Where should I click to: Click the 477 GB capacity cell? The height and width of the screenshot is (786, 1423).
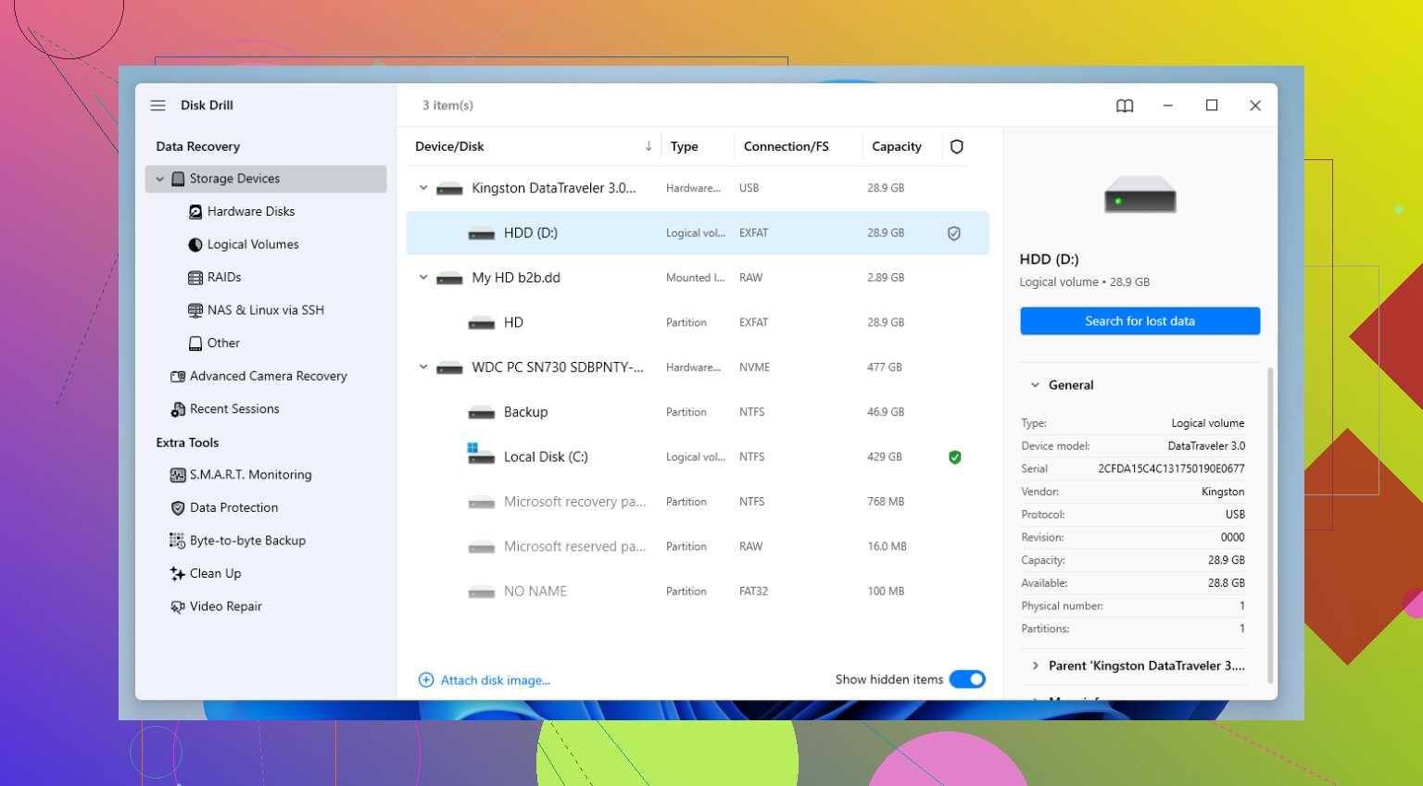coord(884,368)
